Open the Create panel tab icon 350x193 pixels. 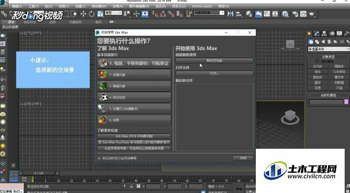coord(309,34)
